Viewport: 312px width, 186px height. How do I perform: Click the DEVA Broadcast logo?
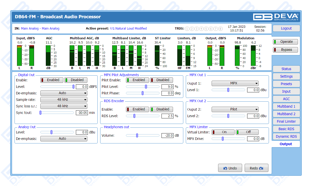276,17
